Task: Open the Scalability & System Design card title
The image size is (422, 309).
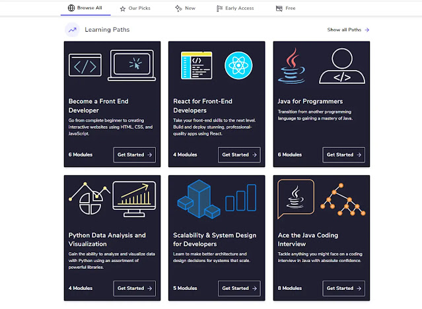Action: pos(215,239)
